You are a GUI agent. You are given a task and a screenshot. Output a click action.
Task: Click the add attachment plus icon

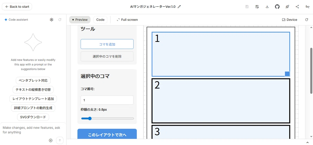click(51, 140)
